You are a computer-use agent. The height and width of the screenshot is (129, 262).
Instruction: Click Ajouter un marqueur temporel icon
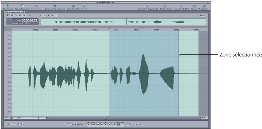tap(55, 6)
